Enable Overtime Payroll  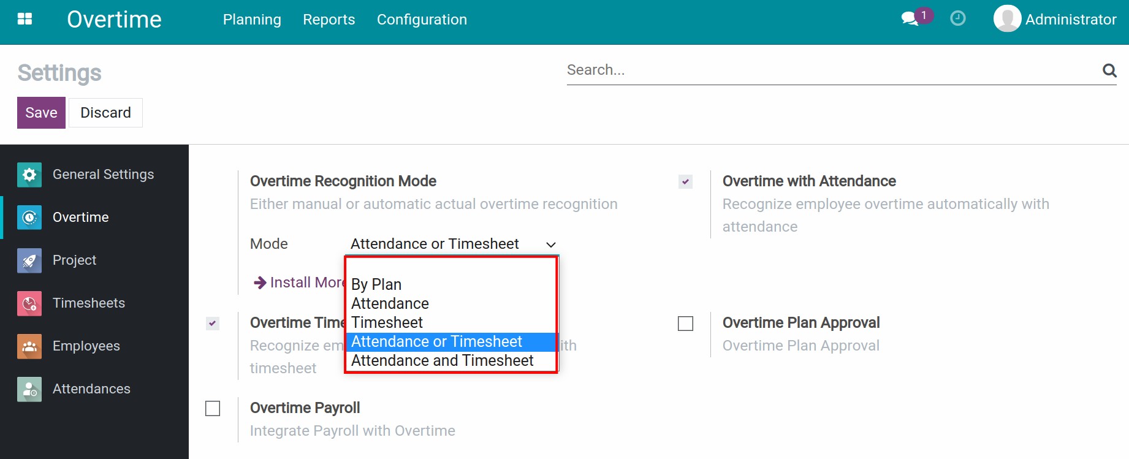213,408
